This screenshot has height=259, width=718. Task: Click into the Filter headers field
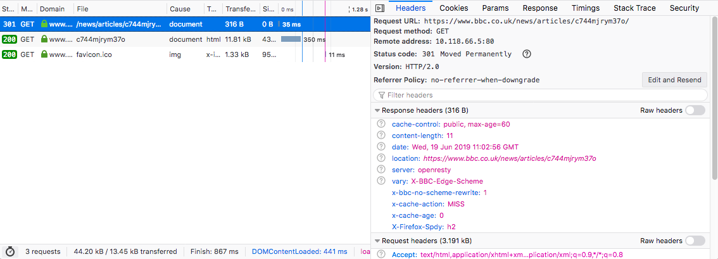pyautogui.click(x=540, y=95)
